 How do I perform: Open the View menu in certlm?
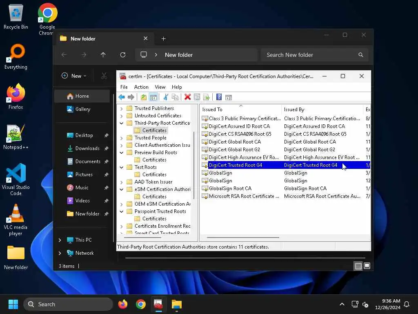pos(160,87)
